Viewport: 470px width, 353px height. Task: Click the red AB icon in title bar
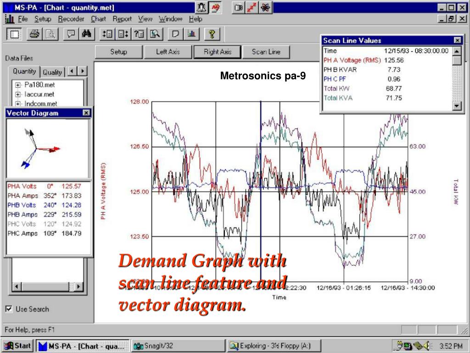tap(215, 8)
